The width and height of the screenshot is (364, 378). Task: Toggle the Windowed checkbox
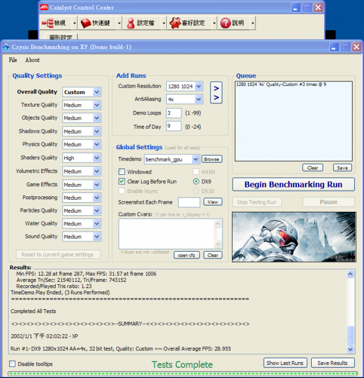[x=122, y=172]
